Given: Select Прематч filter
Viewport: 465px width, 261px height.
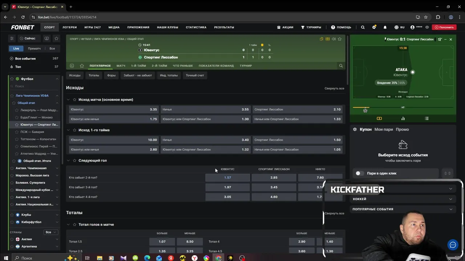Looking at the screenshot, I should [34, 49].
